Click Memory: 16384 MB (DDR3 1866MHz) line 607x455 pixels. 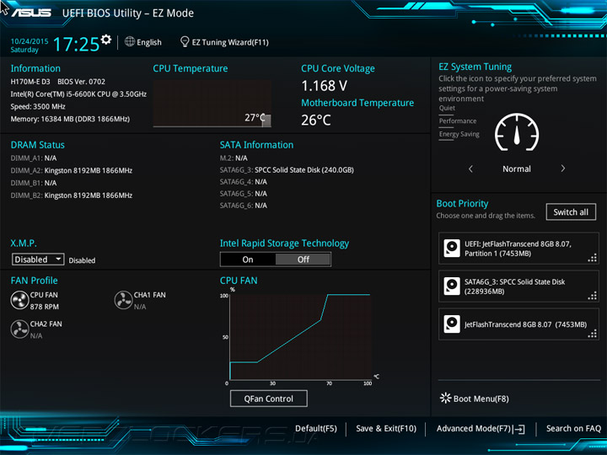(70, 119)
